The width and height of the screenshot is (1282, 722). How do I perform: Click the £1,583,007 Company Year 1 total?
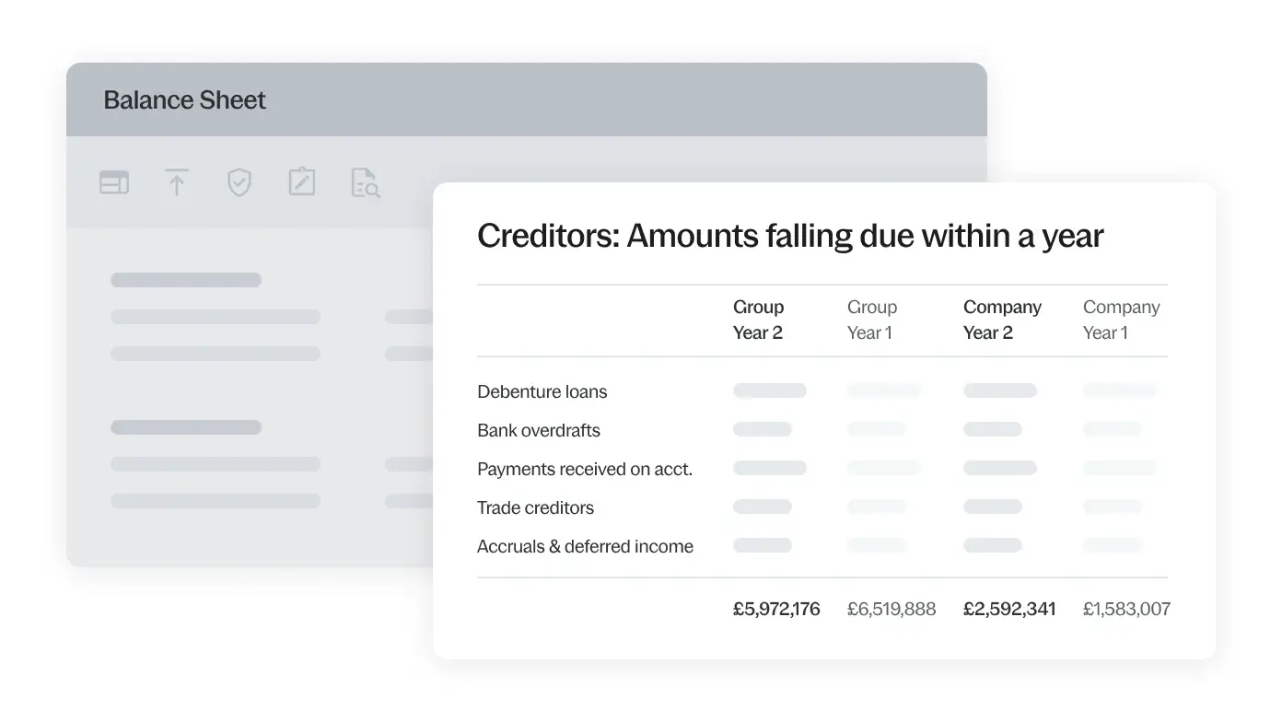click(x=1126, y=609)
